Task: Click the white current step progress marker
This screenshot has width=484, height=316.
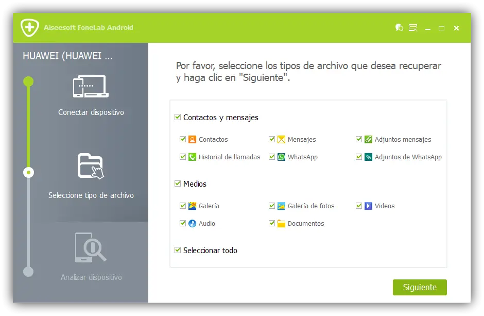Action: (x=28, y=172)
